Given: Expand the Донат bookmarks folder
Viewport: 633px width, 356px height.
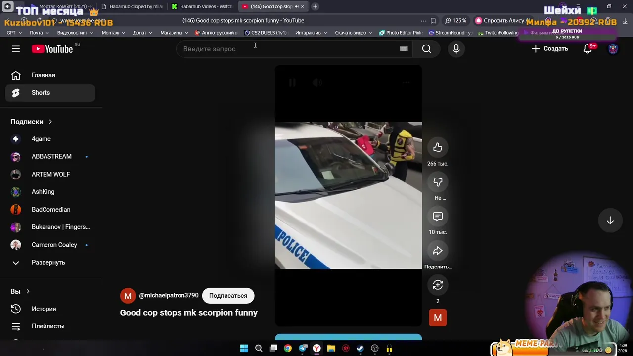Looking at the screenshot, I should click(x=142, y=33).
